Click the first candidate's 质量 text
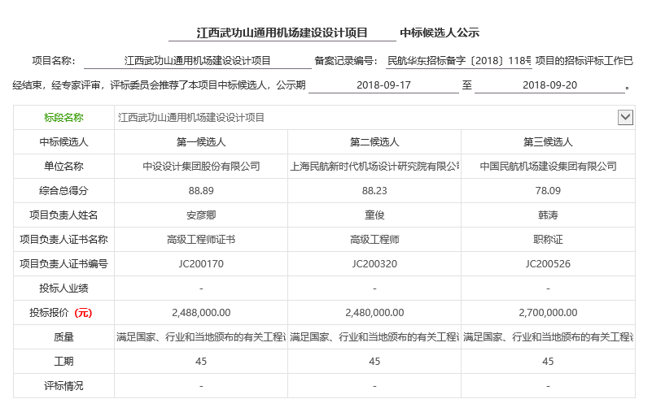 [x=201, y=337]
